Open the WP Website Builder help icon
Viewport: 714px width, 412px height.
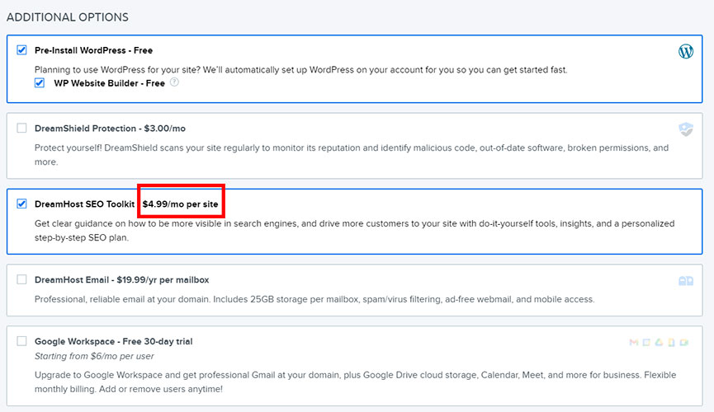coord(174,82)
